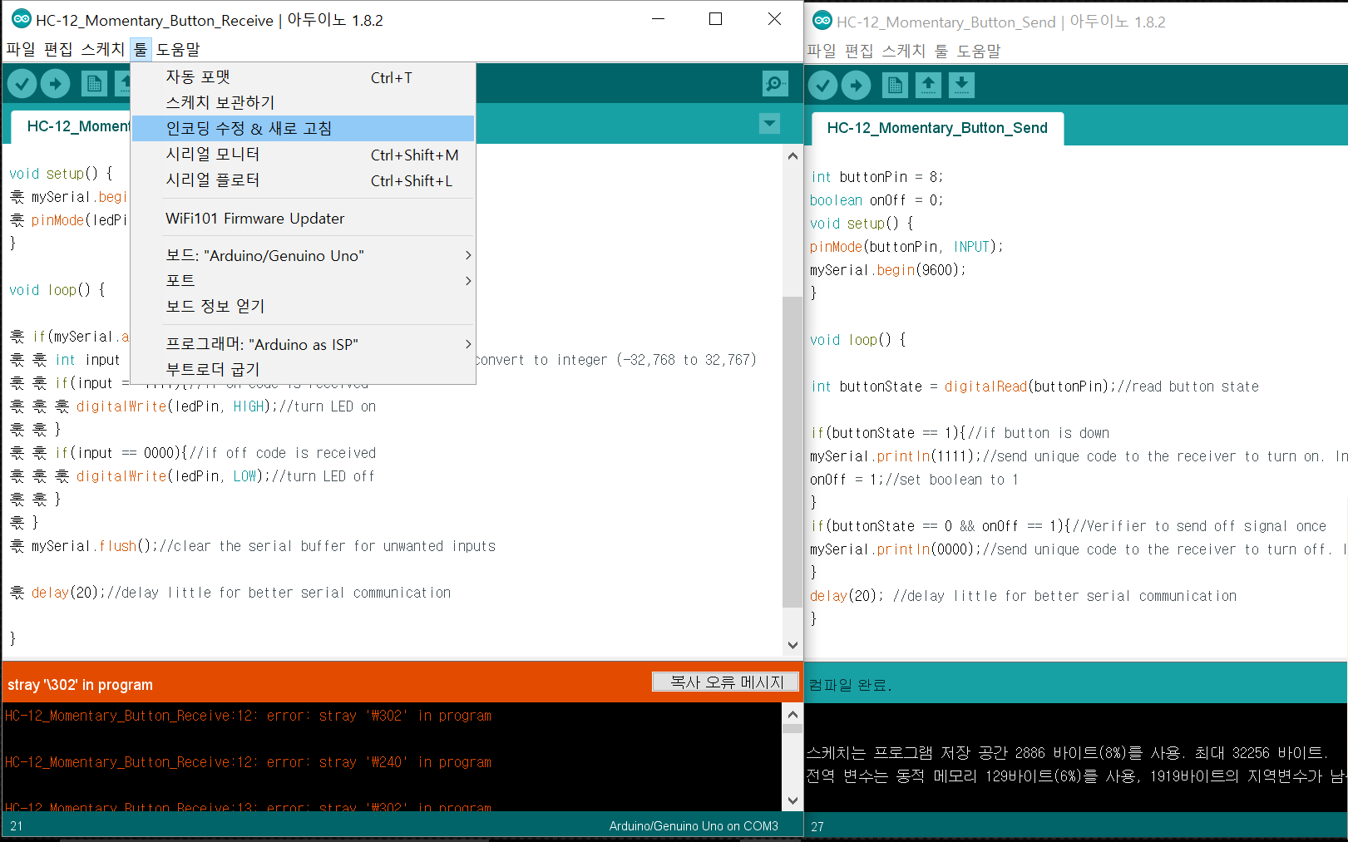Select HC-12_Moment tab in Receive window
Screen dimensions: 1348x842
tap(72, 126)
